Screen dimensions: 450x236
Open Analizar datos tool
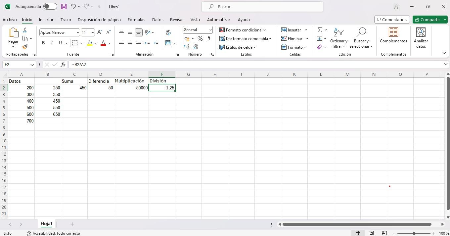coord(421,38)
